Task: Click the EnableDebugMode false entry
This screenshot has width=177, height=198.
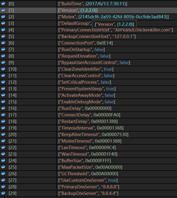Action: (x=87, y=102)
